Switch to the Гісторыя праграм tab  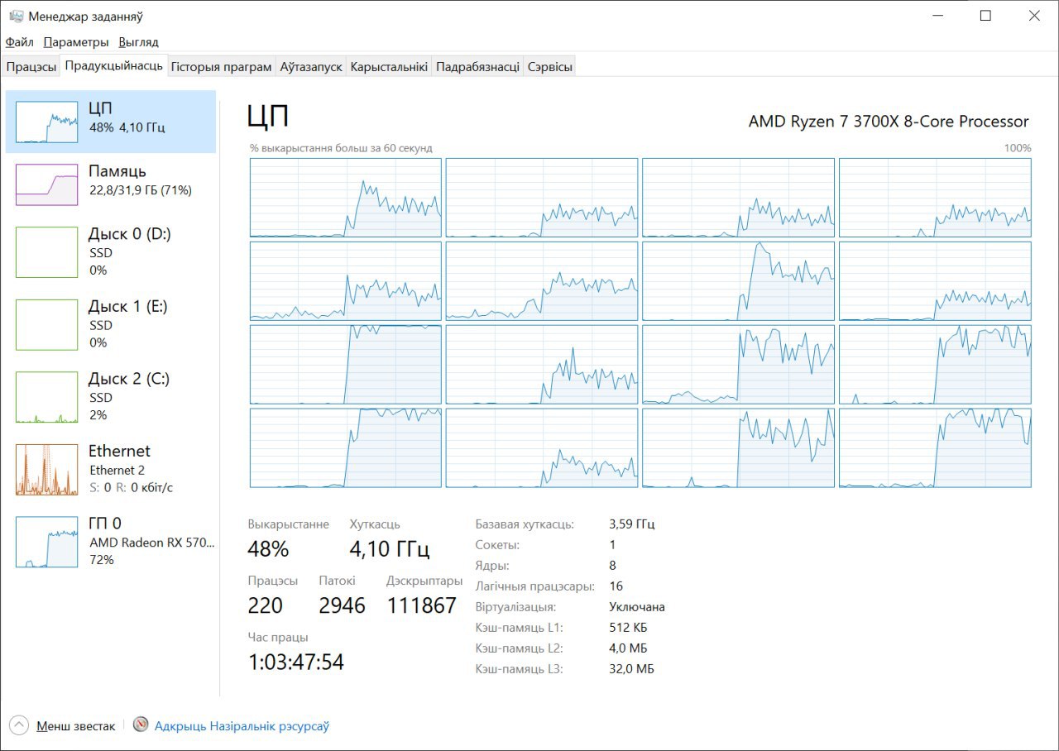point(221,67)
